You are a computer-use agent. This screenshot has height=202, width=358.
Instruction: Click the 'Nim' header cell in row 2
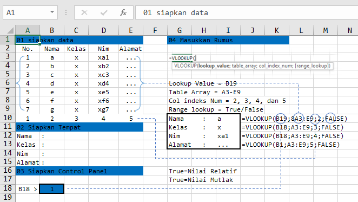(103, 49)
